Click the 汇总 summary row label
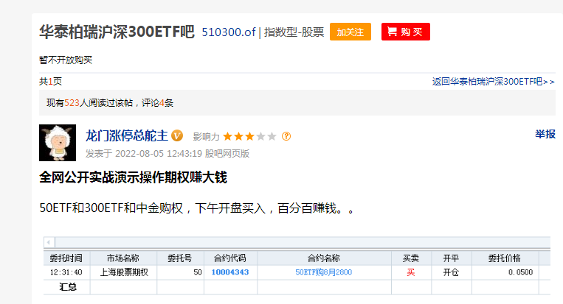 68,287
